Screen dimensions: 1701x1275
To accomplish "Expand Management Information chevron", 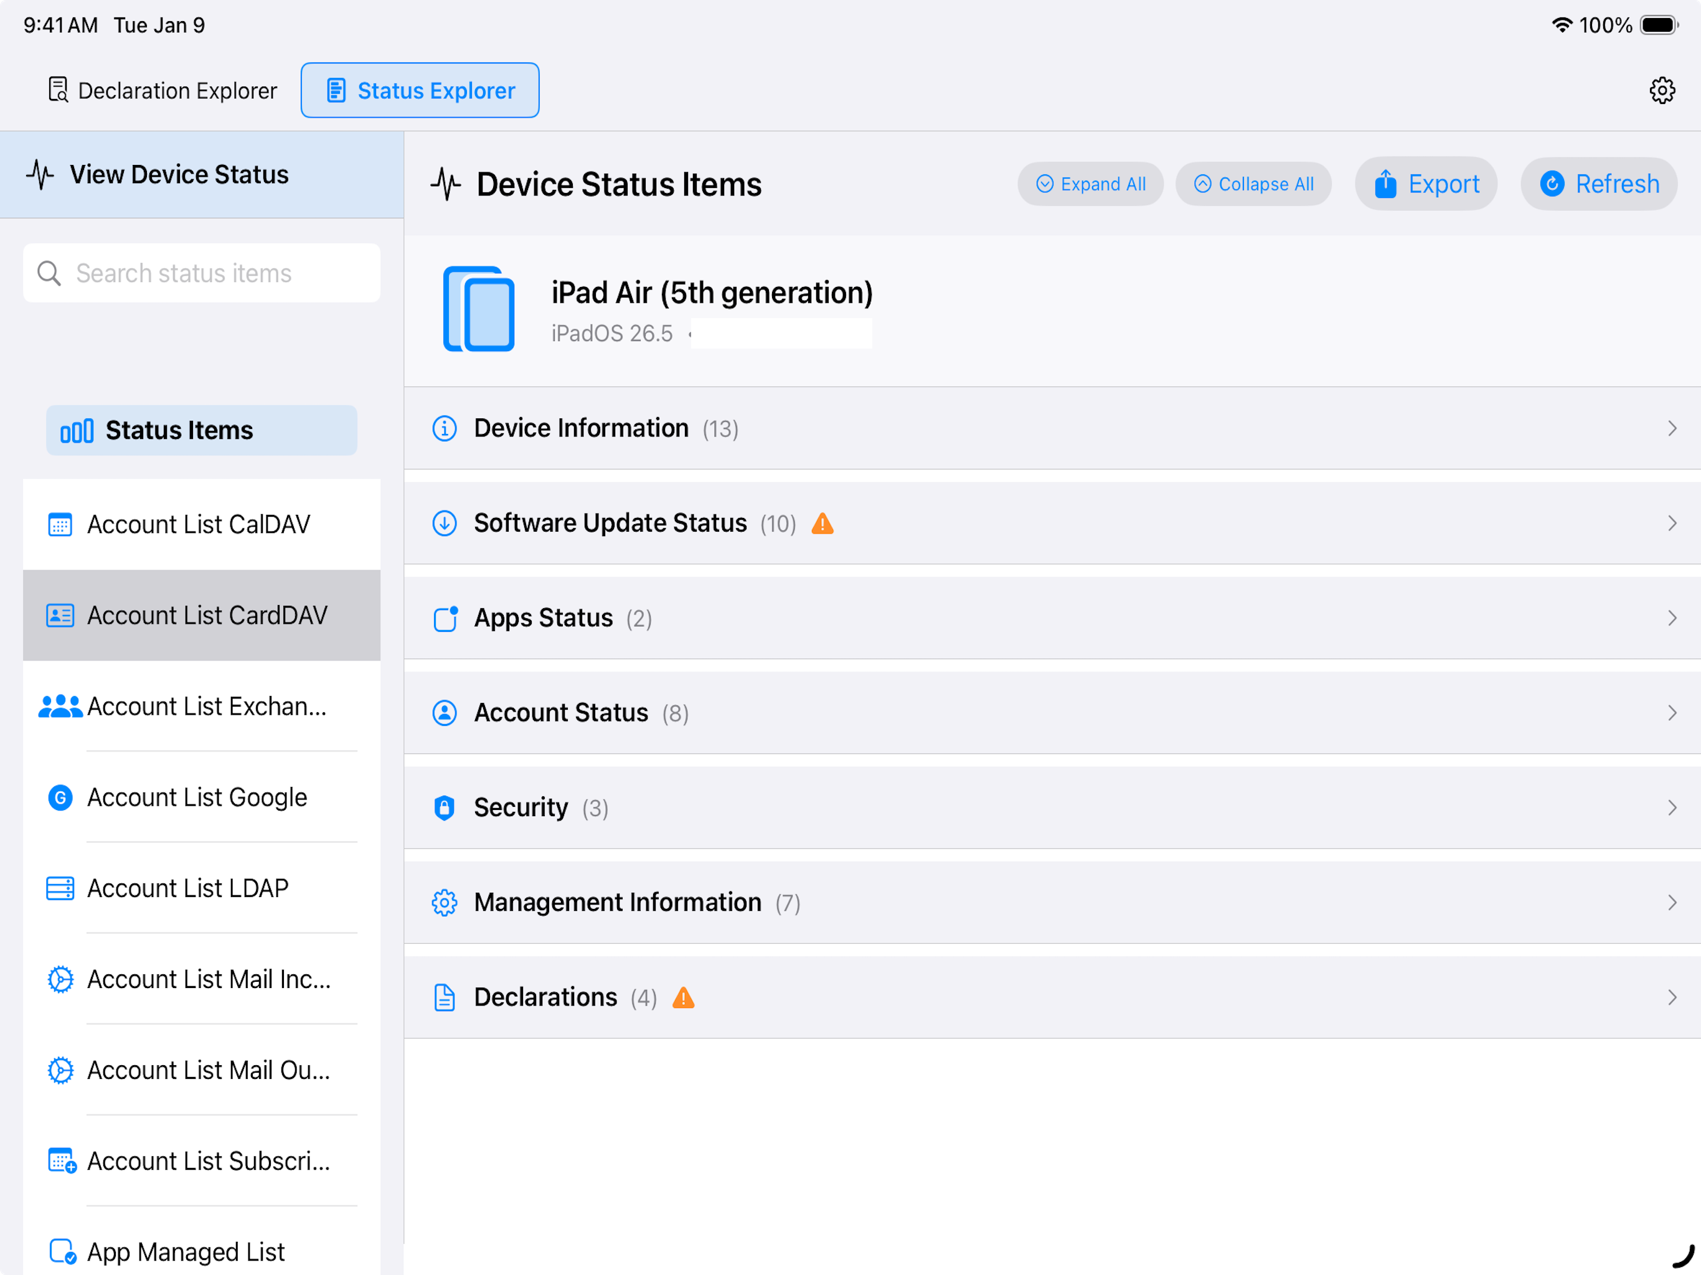I will click(x=1672, y=903).
